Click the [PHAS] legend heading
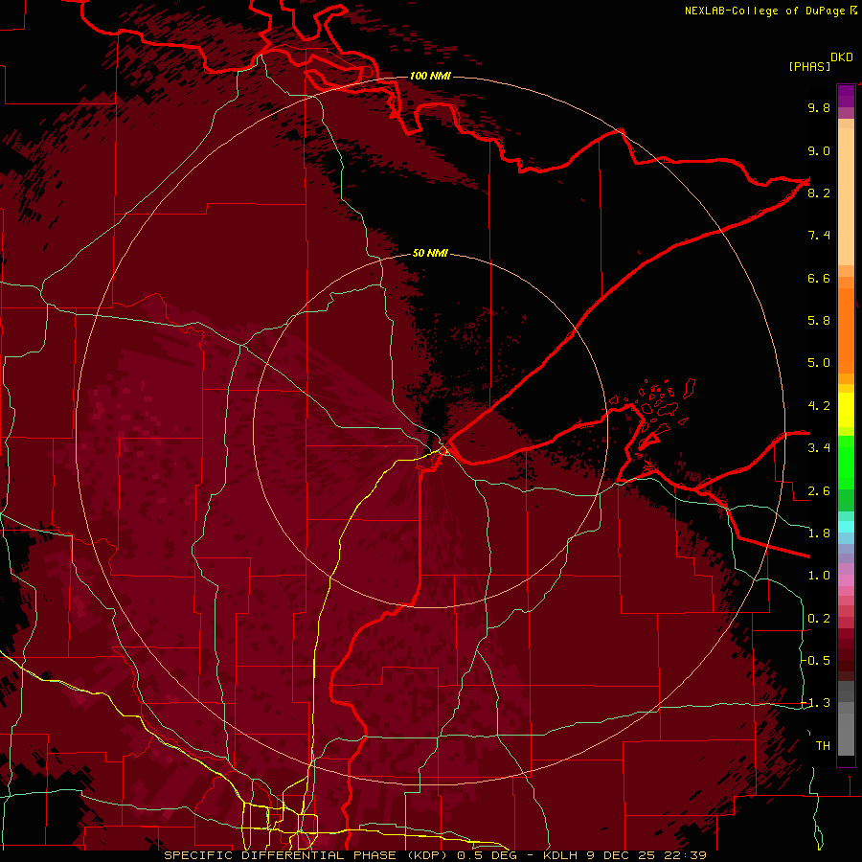 tap(809, 66)
